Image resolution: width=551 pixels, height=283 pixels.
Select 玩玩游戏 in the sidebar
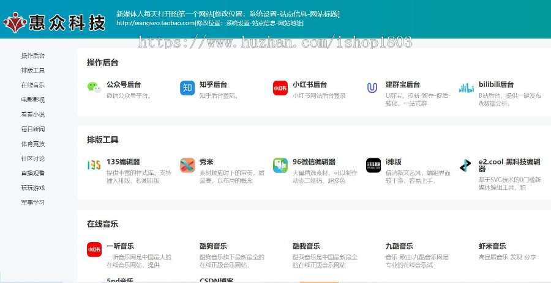[x=33, y=188]
